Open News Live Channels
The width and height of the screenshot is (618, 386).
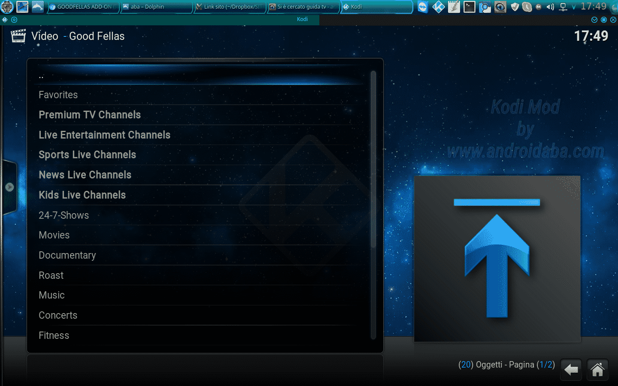(x=202, y=175)
